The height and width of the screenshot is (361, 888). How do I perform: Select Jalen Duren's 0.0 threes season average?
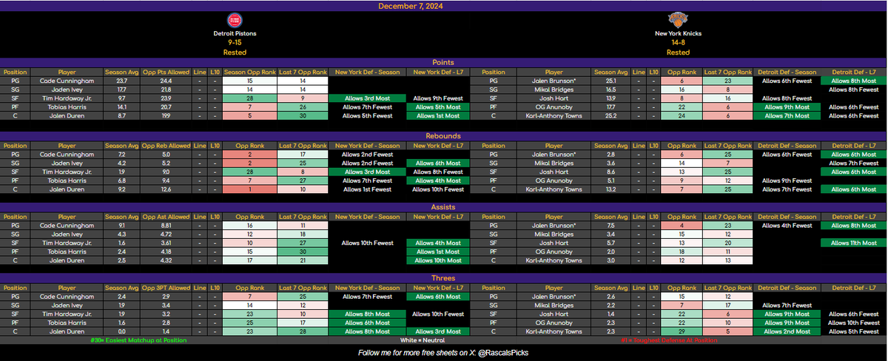point(122,330)
